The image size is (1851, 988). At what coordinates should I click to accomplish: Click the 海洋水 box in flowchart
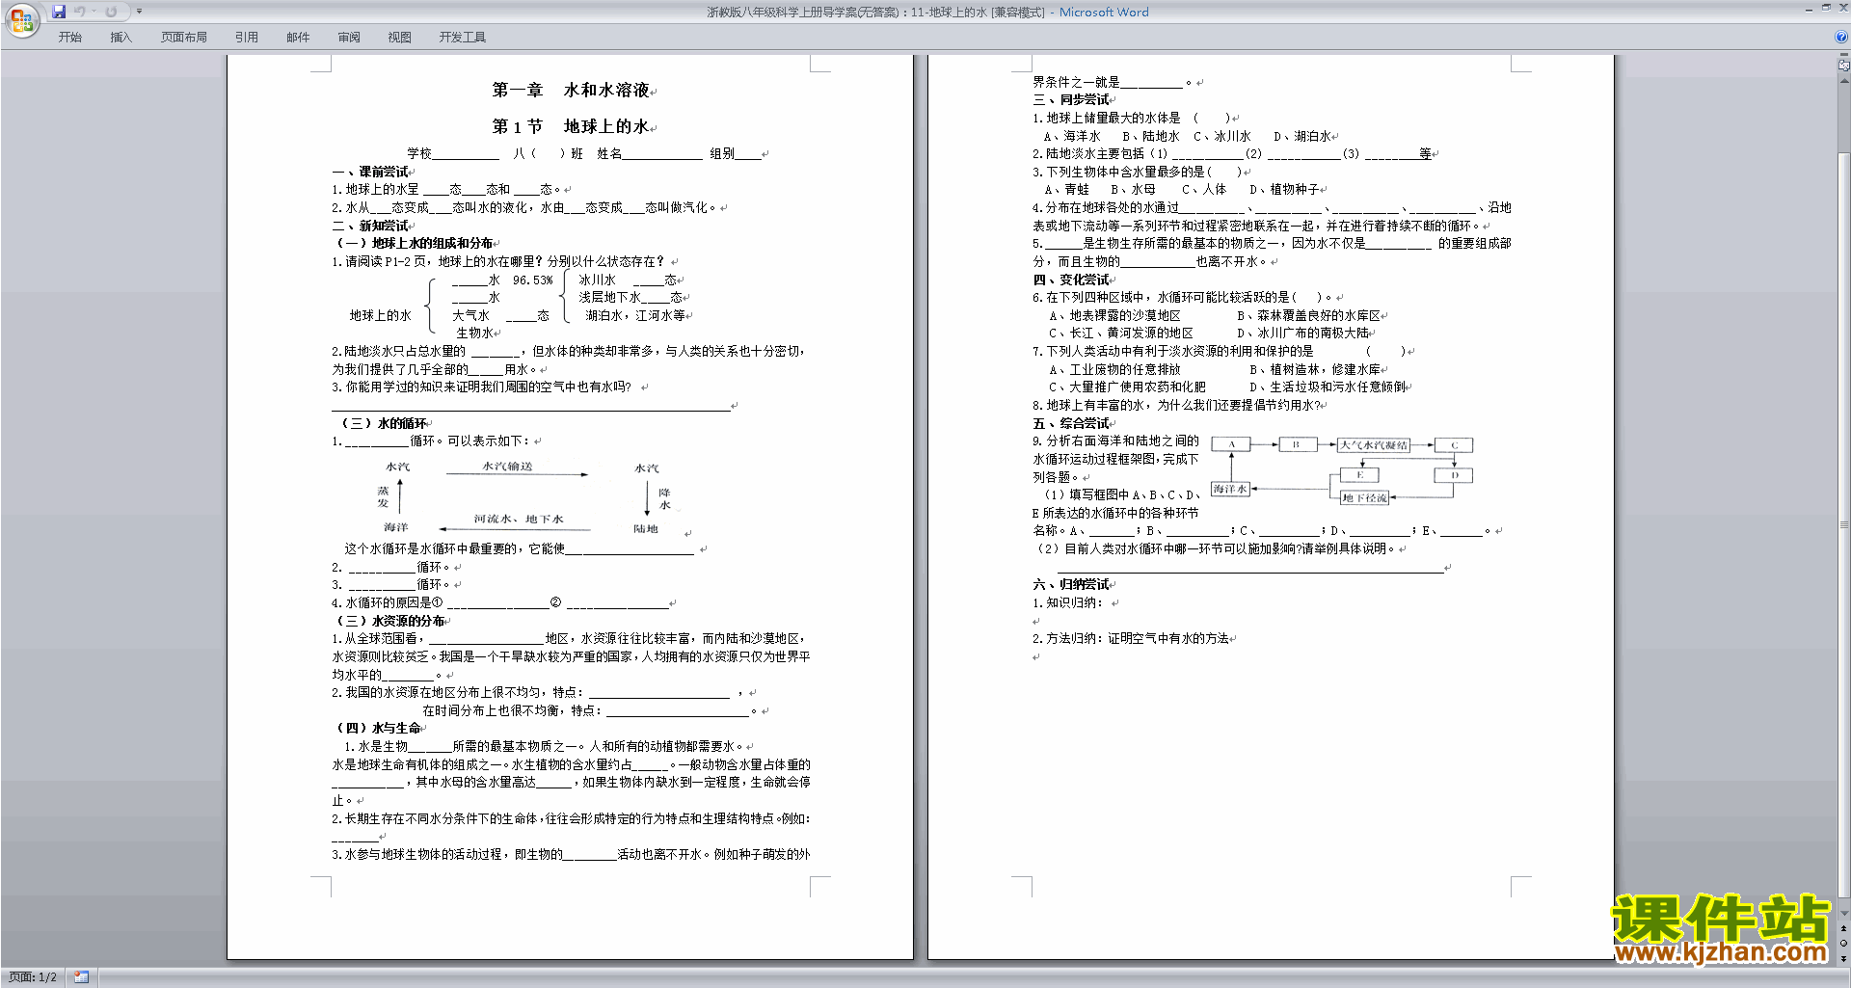pos(1230,489)
